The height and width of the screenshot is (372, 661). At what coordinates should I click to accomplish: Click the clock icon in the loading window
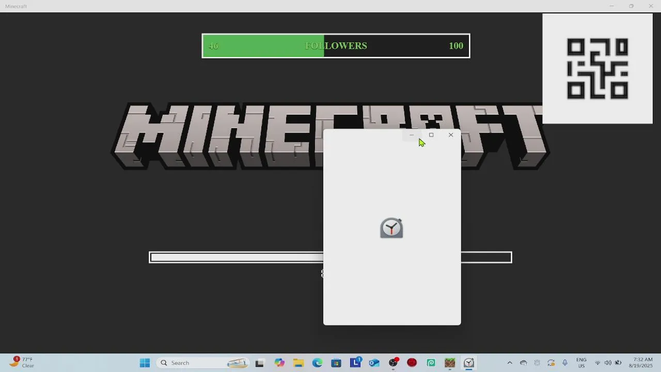tap(391, 228)
